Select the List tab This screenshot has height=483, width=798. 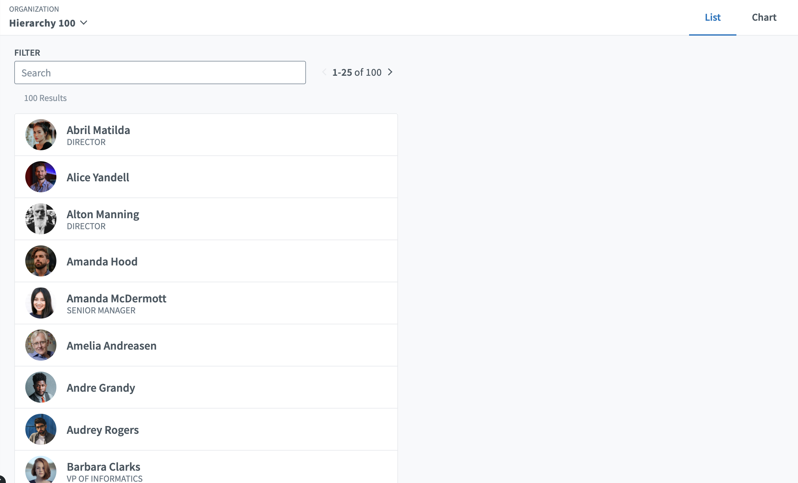(x=712, y=17)
